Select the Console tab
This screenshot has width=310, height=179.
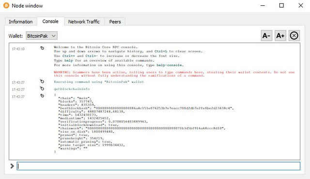[x=50, y=21]
